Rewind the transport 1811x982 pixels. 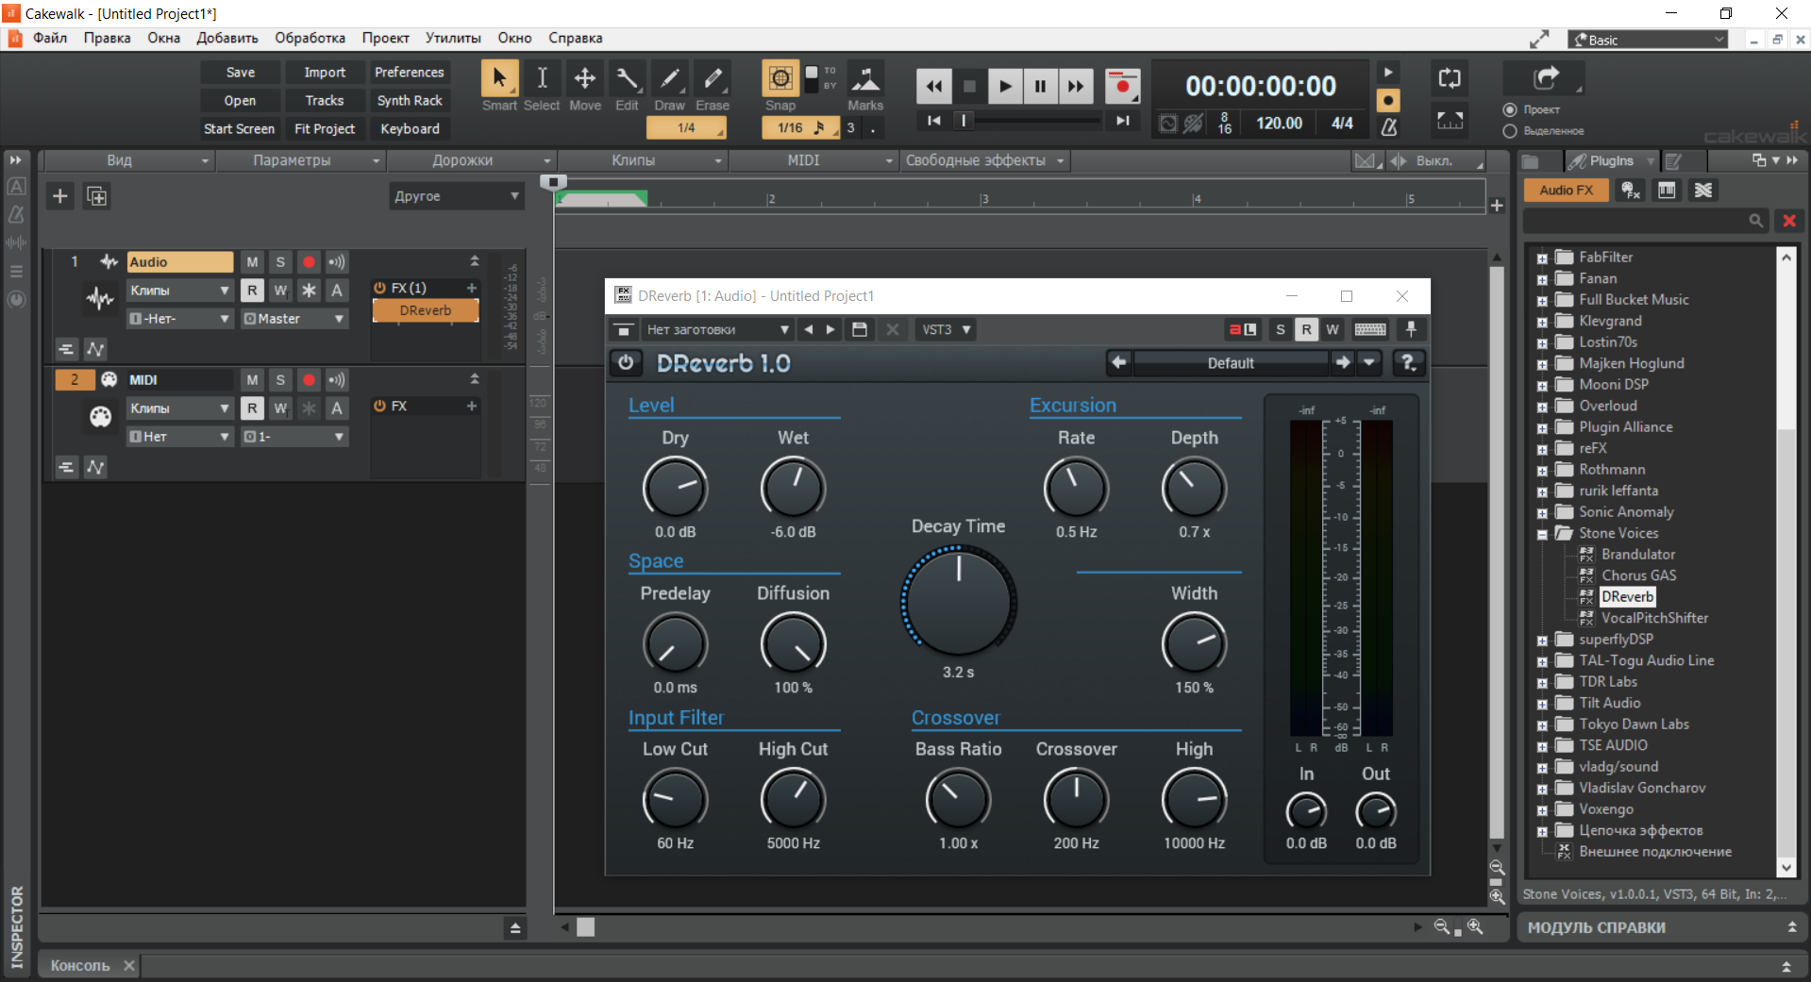point(934,87)
